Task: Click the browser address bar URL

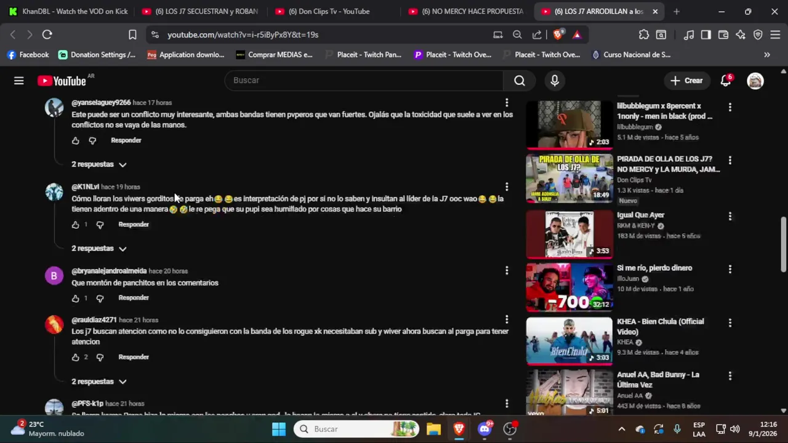Action: pyautogui.click(x=243, y=35)
